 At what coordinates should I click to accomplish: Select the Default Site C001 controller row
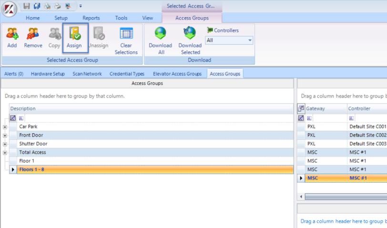(346, 127)
